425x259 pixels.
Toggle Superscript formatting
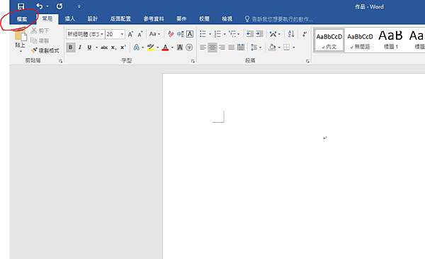click(123, 48)
